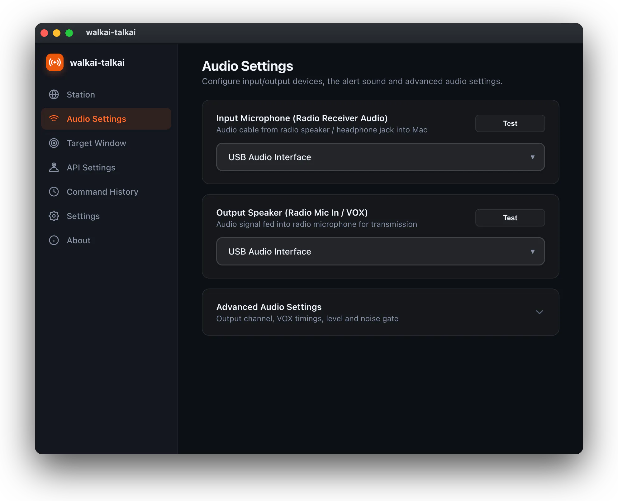Click the Audio Settings page heading
Screen dimensions: 618x501
(248, 66)
